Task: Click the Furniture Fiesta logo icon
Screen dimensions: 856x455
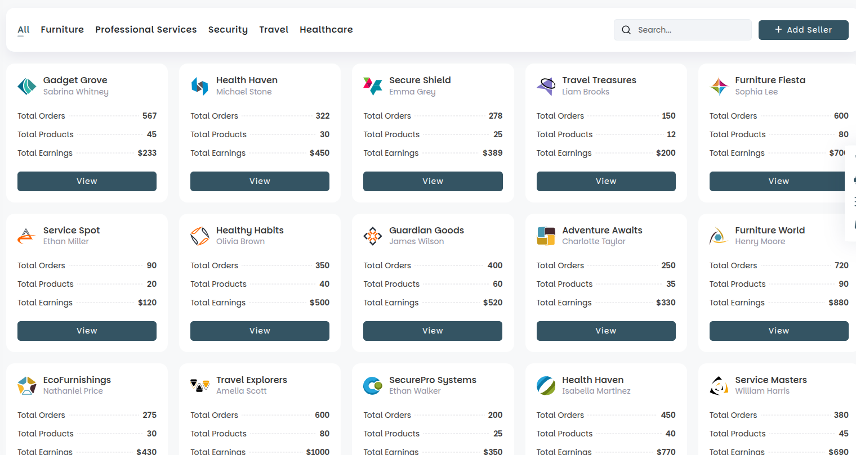Action: (x=719, y=86)
